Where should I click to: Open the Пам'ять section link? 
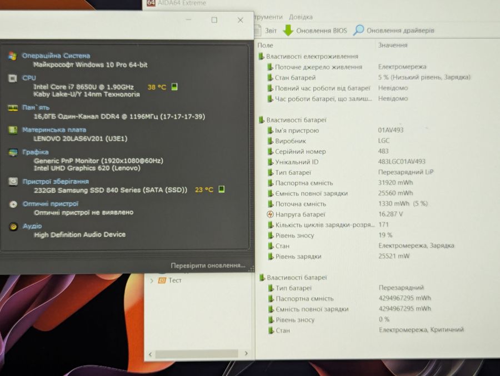(36, 108)
